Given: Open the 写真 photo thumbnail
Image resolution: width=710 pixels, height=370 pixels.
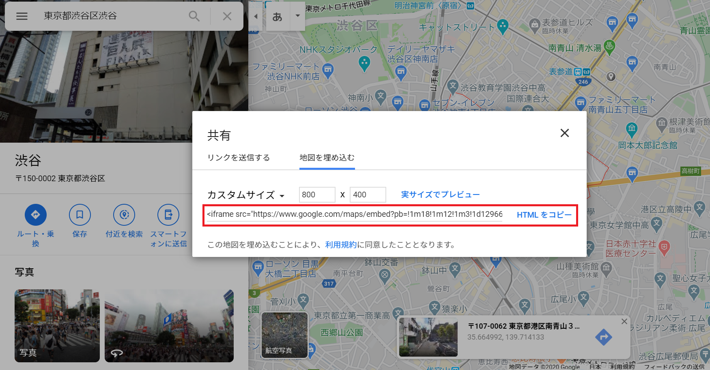Looking at the screenshot, I should [57, 326].
